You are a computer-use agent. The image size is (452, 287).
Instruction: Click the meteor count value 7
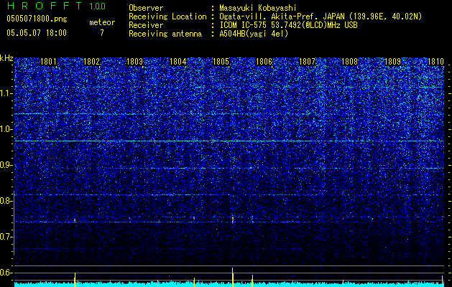pos(102,33)
